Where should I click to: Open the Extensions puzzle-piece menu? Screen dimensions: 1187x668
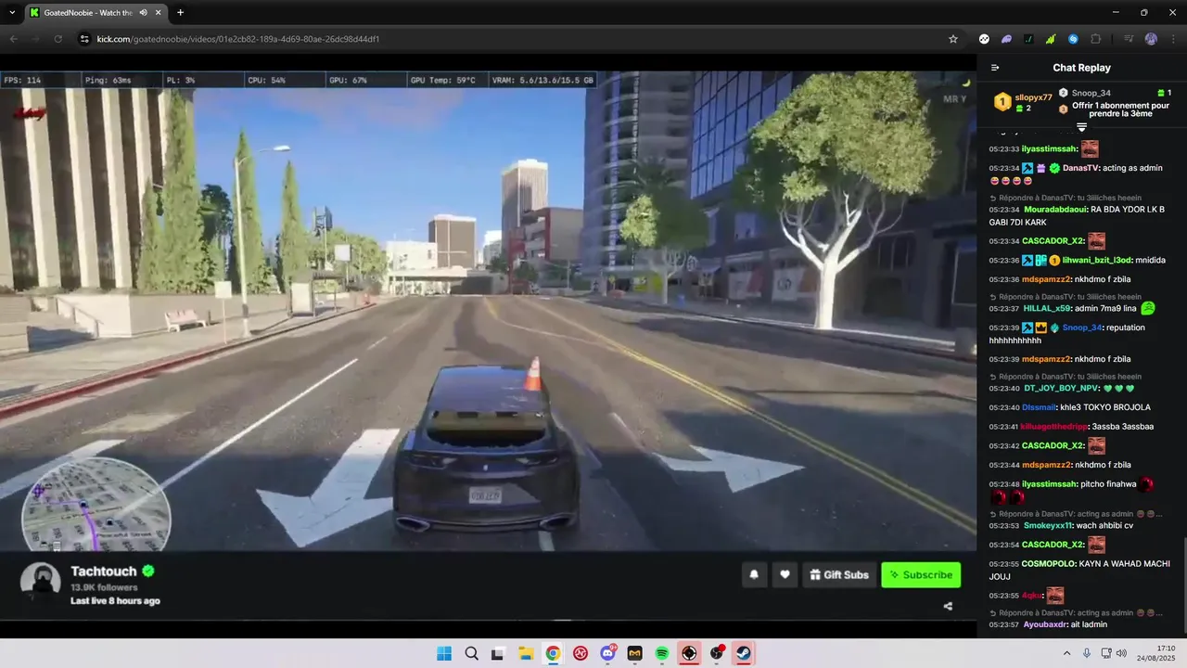[x=1096, y=39]
